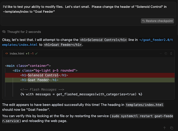The image size is (178, 131).
Task: Open the diff block more-options menu
Action: (x=161, y=54)
